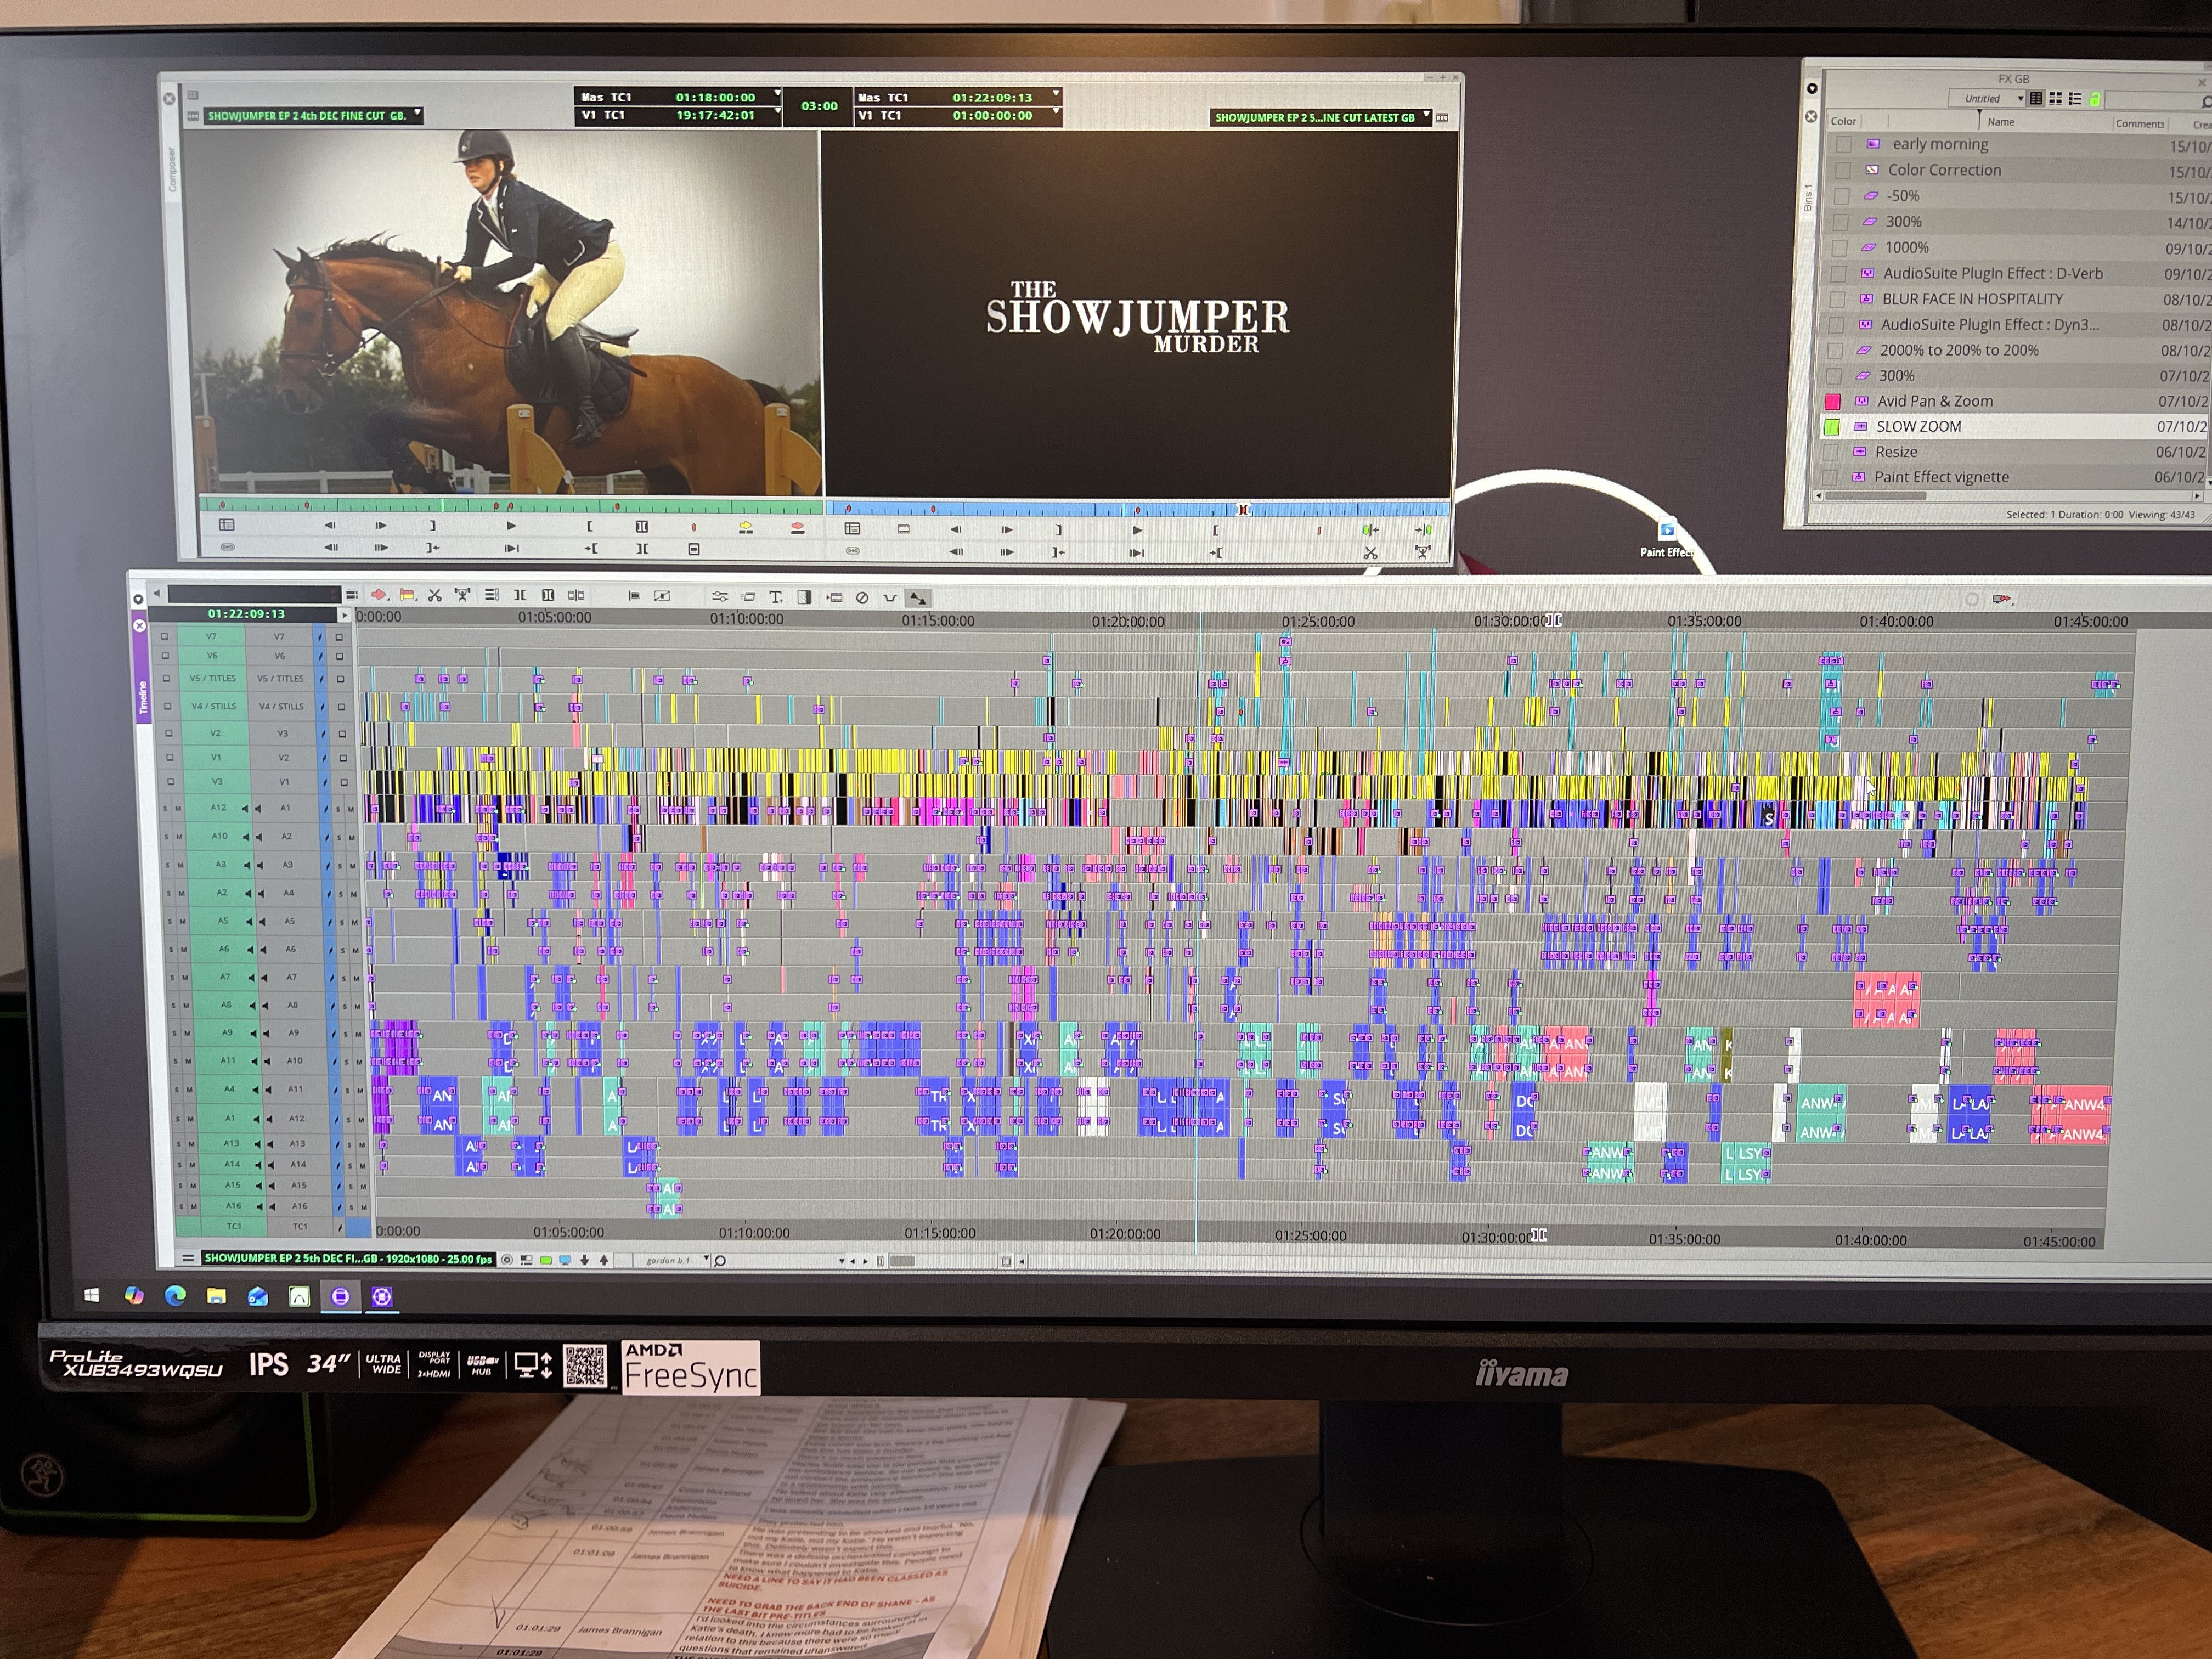Toggle source track V4 / STILLS selector
This screenshot has width=2212, height=1659.
pyautogui.click(x=214, y=706)
